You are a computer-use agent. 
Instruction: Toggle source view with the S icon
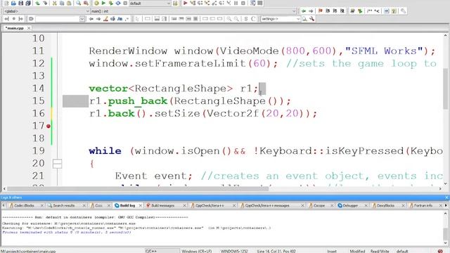pos(246,19)
